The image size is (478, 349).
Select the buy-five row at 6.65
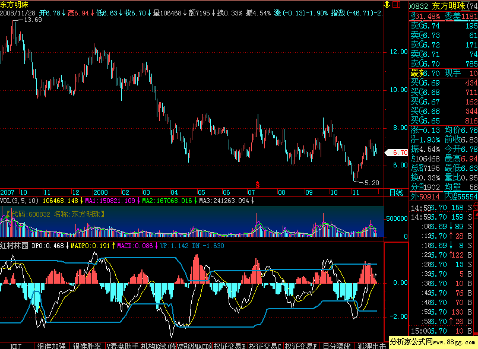[444, 120]
